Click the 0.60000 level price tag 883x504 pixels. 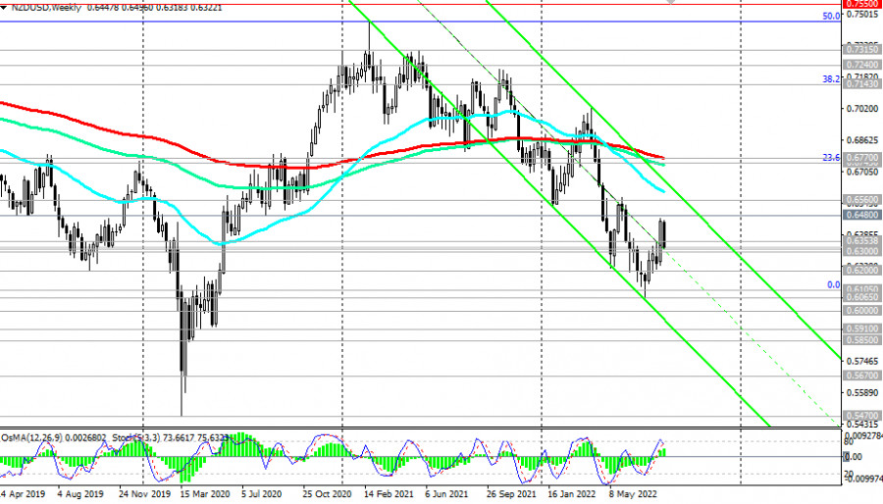pos(861,311)
